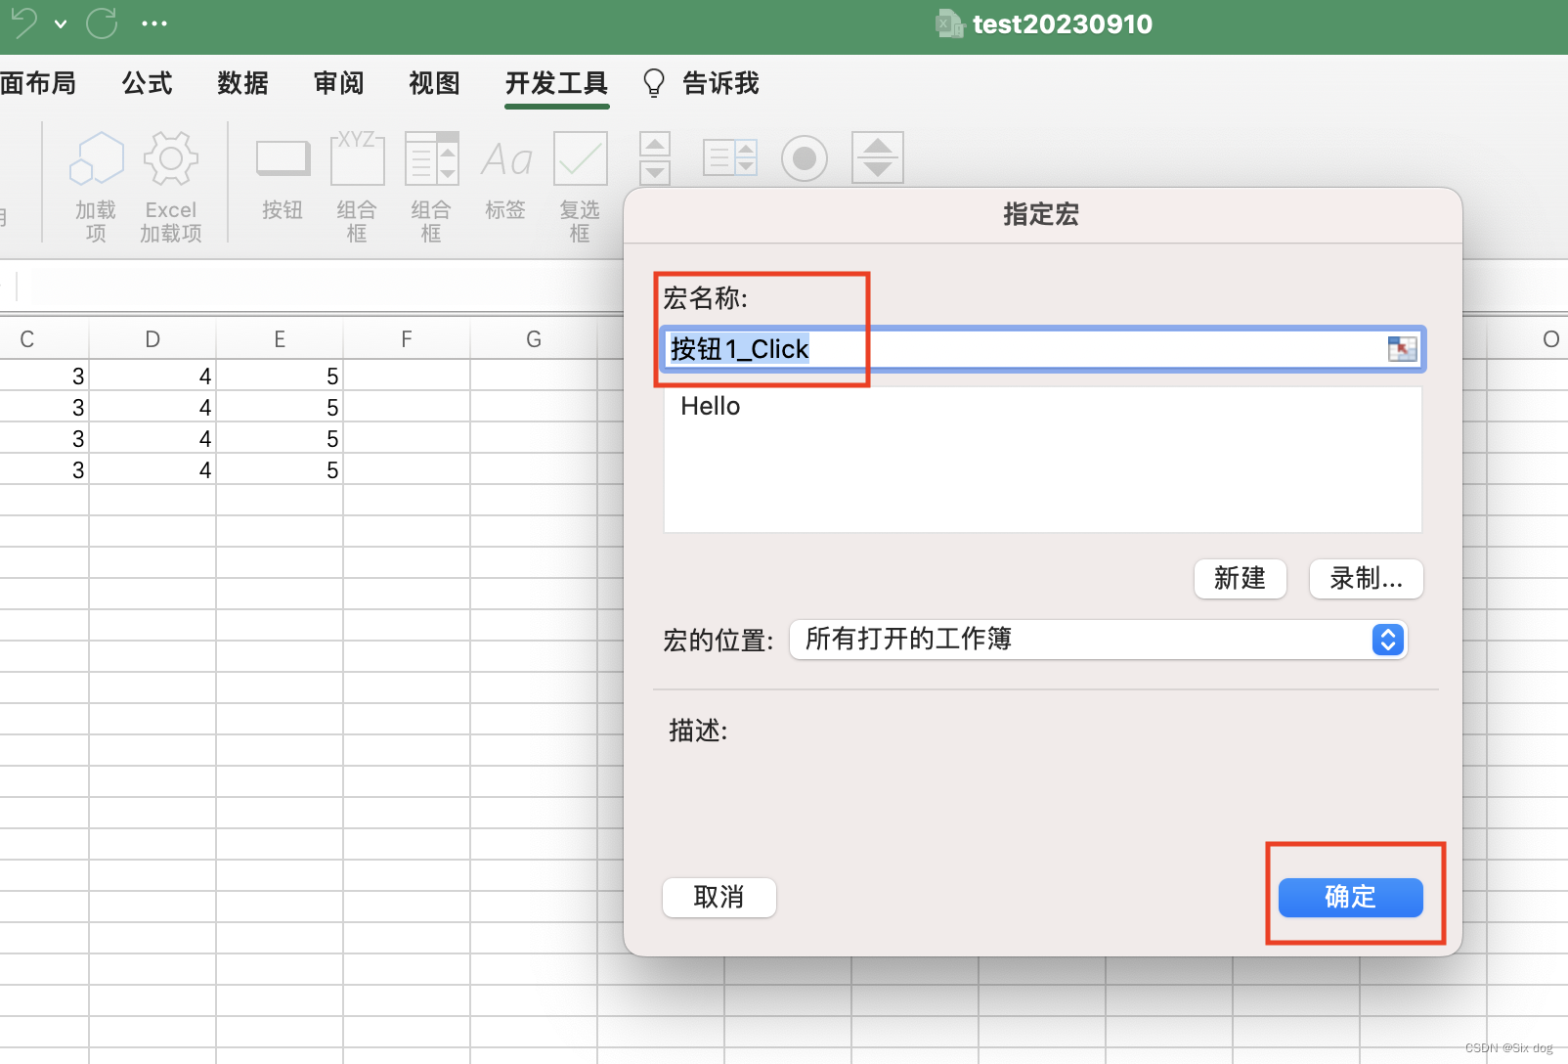Open the 数据 ribbon tab
Image resolution: width=1568 pixels, height=1064 pixels.
[x=243, y=83]
